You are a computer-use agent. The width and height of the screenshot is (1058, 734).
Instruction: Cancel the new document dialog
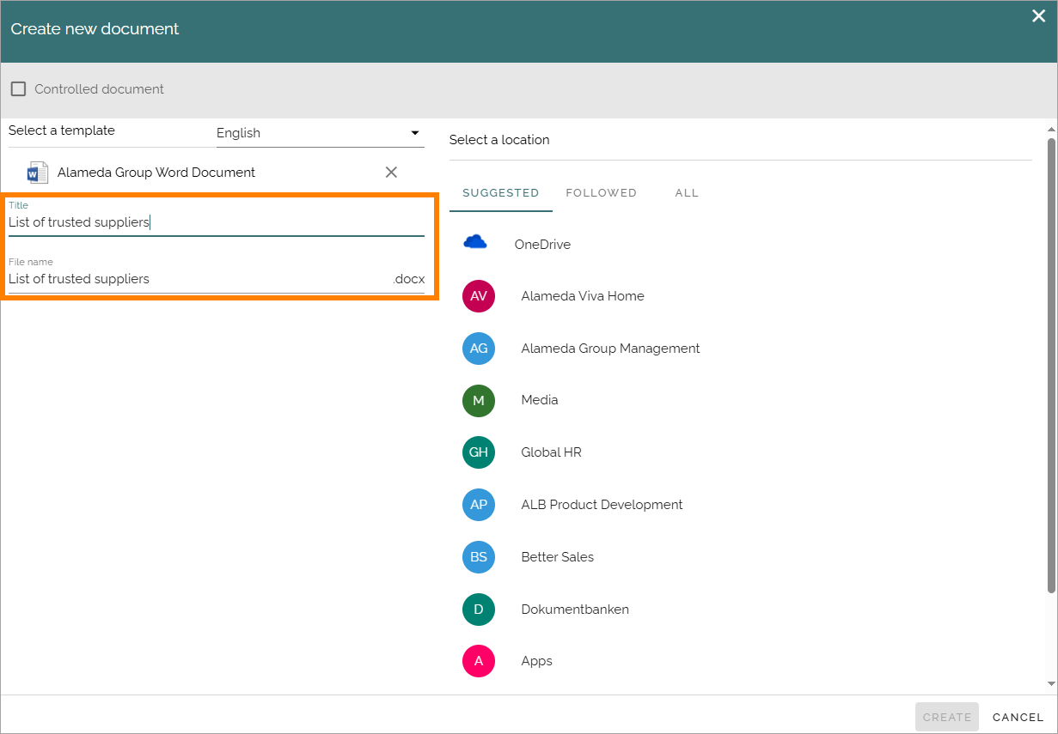click(1018, 717)
